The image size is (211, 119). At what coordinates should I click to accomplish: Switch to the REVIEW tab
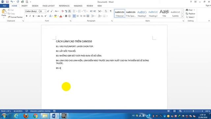point(90,6)
